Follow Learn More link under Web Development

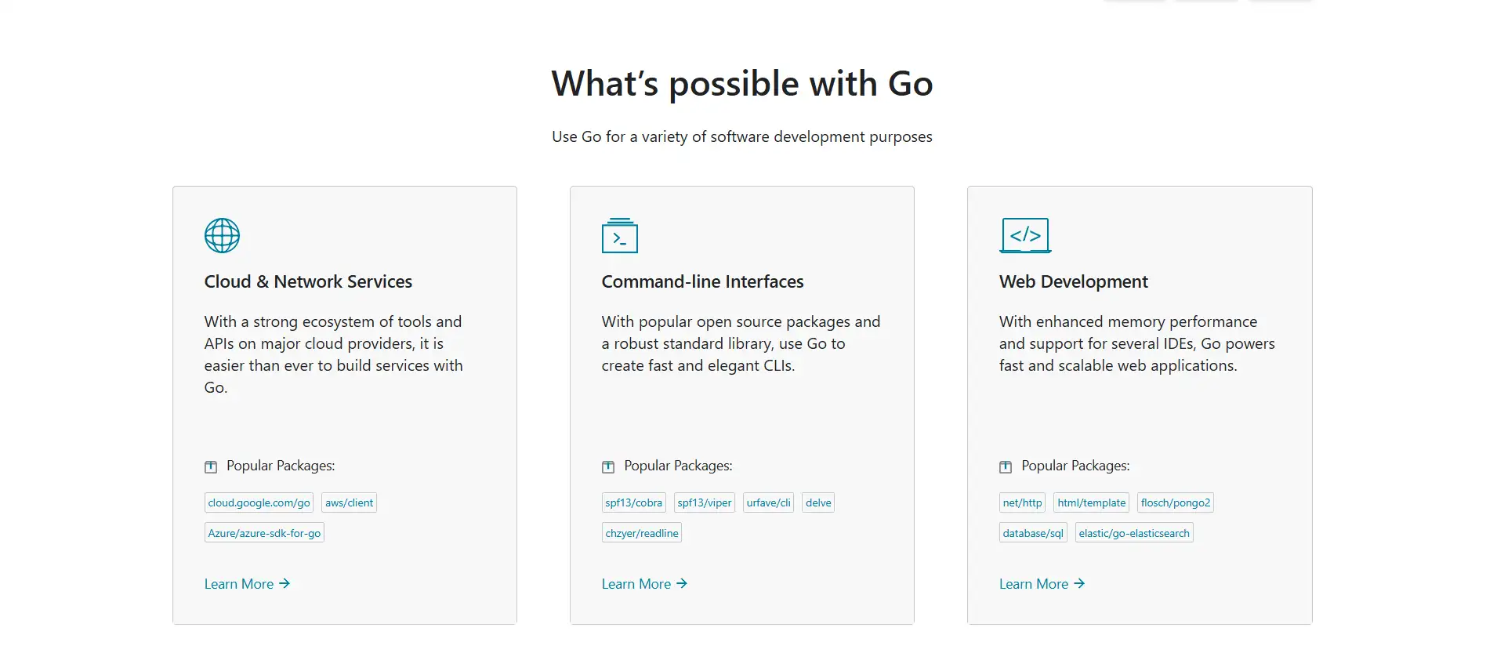pyautogui.click(x=1042, y=584)
